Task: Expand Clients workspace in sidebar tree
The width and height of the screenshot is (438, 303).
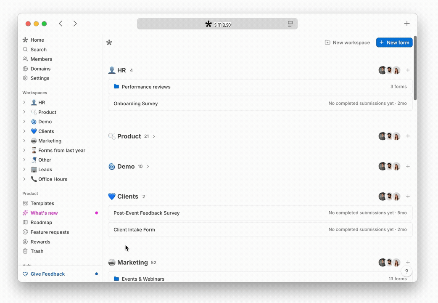Action: pos(24,131)
